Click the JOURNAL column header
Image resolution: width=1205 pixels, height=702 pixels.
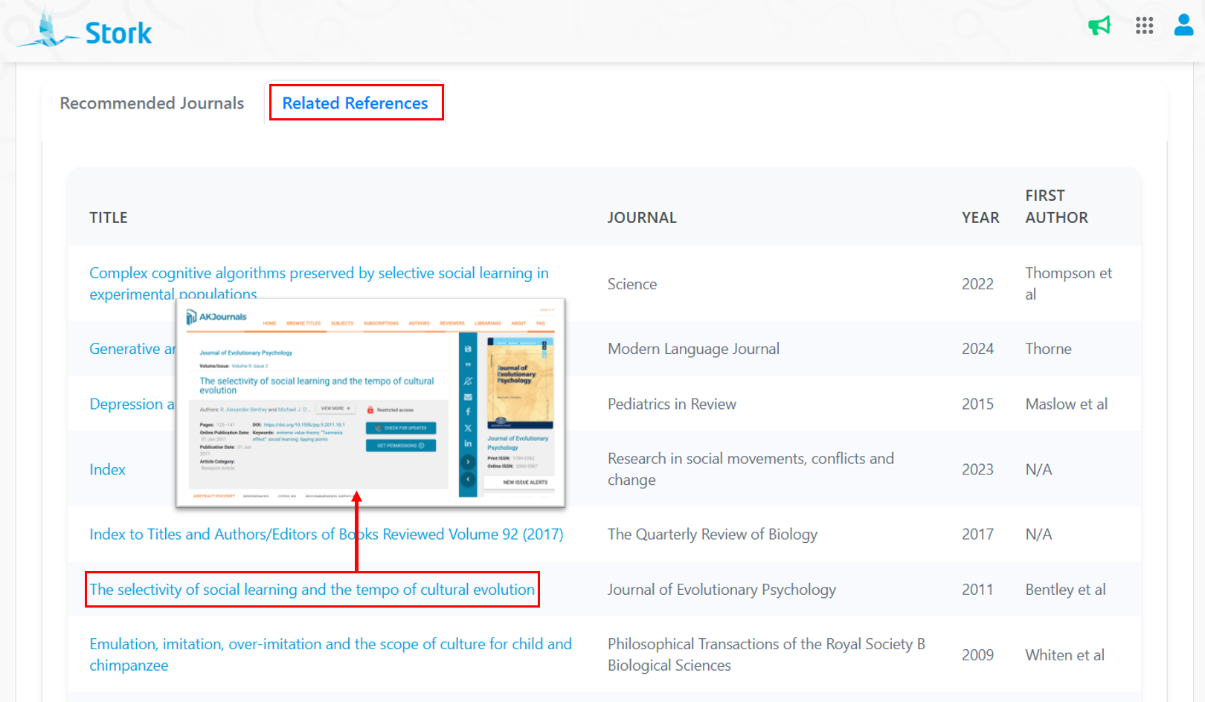[x=641, y=218]
